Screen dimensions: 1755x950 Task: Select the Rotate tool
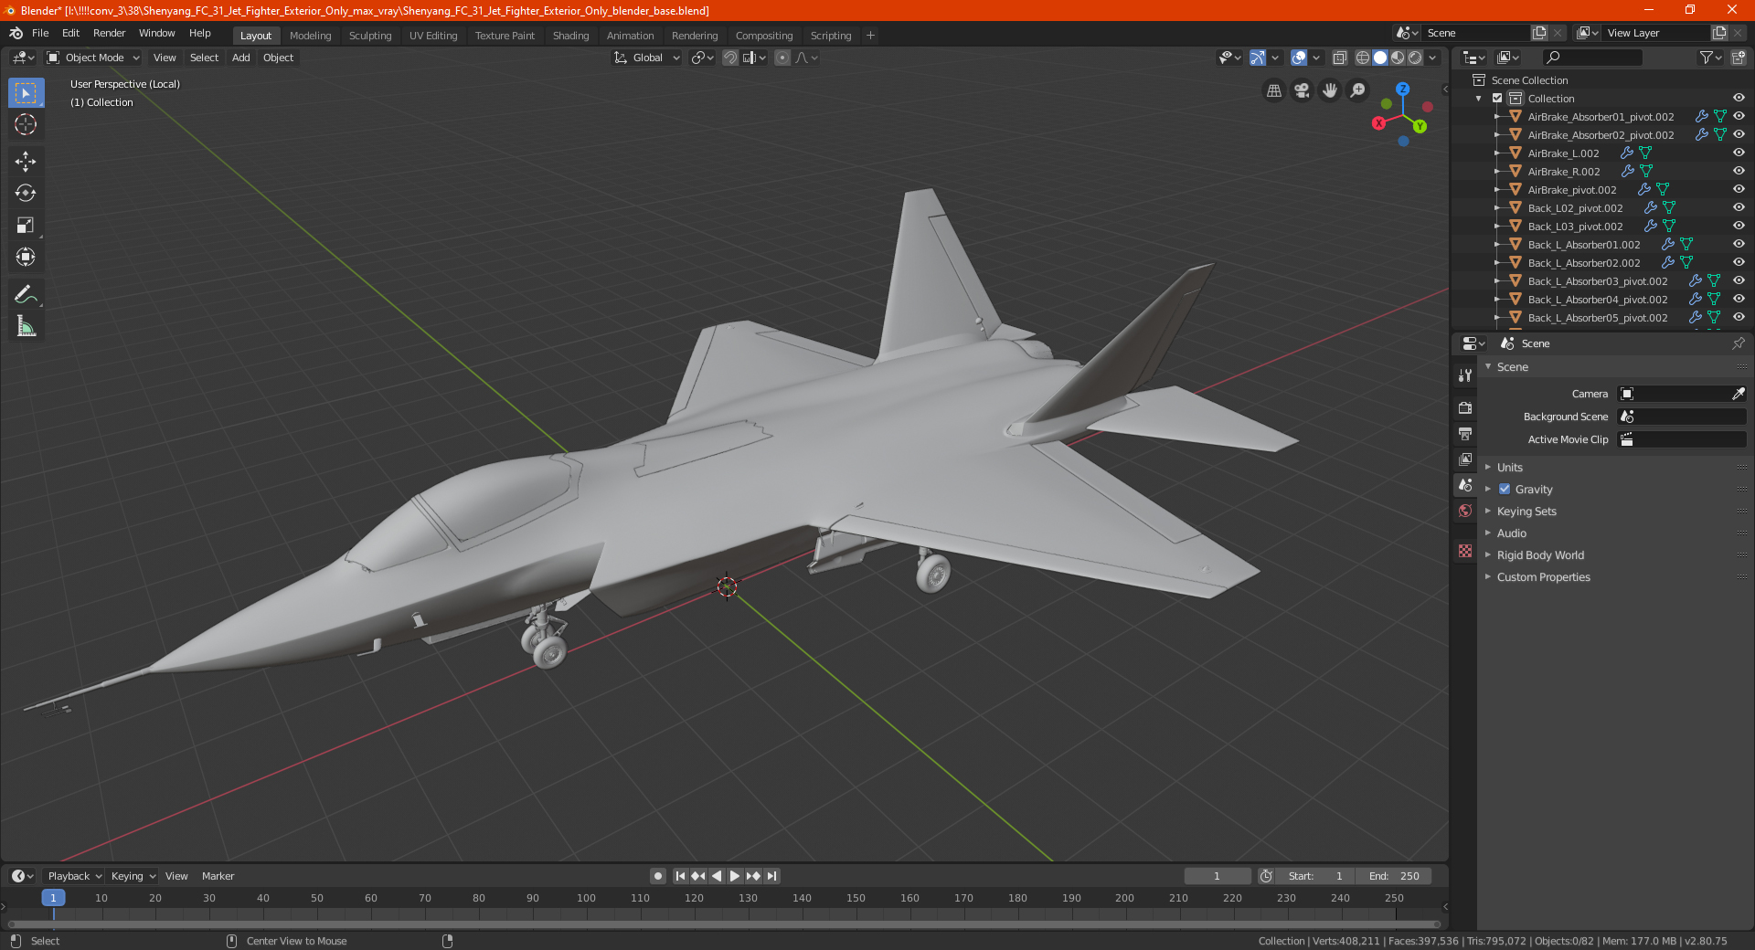26,194
